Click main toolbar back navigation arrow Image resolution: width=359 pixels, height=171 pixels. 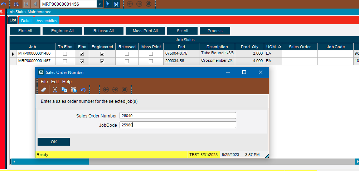click(x=130, y=4)
